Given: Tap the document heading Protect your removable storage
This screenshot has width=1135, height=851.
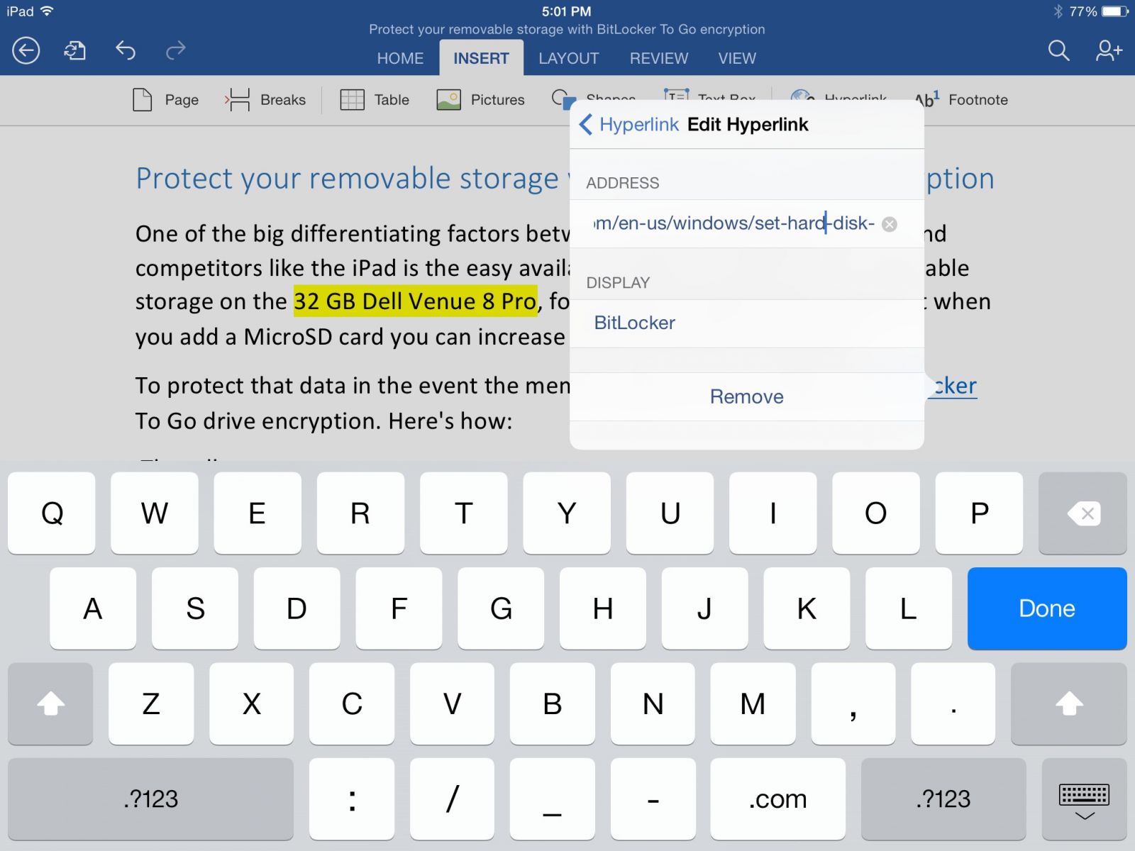Looking at the screenshot, I should point(348,179).
